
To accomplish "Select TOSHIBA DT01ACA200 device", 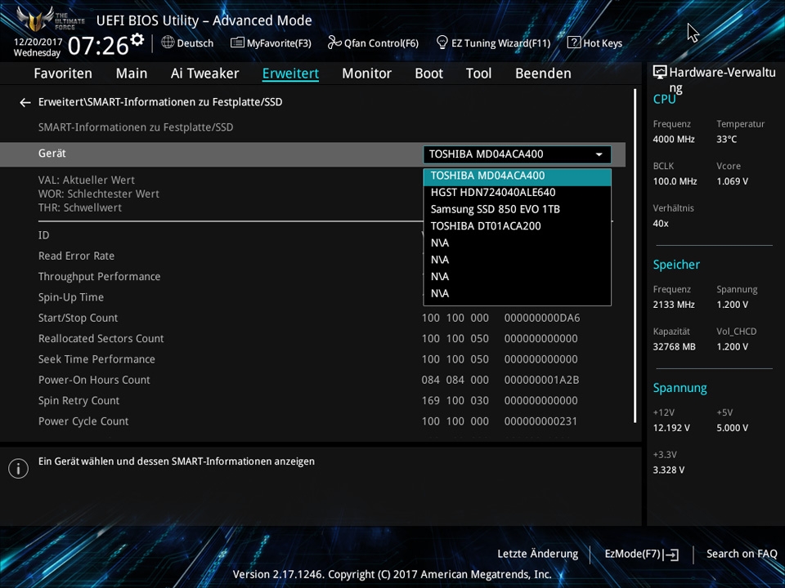I will coord(517,226).
